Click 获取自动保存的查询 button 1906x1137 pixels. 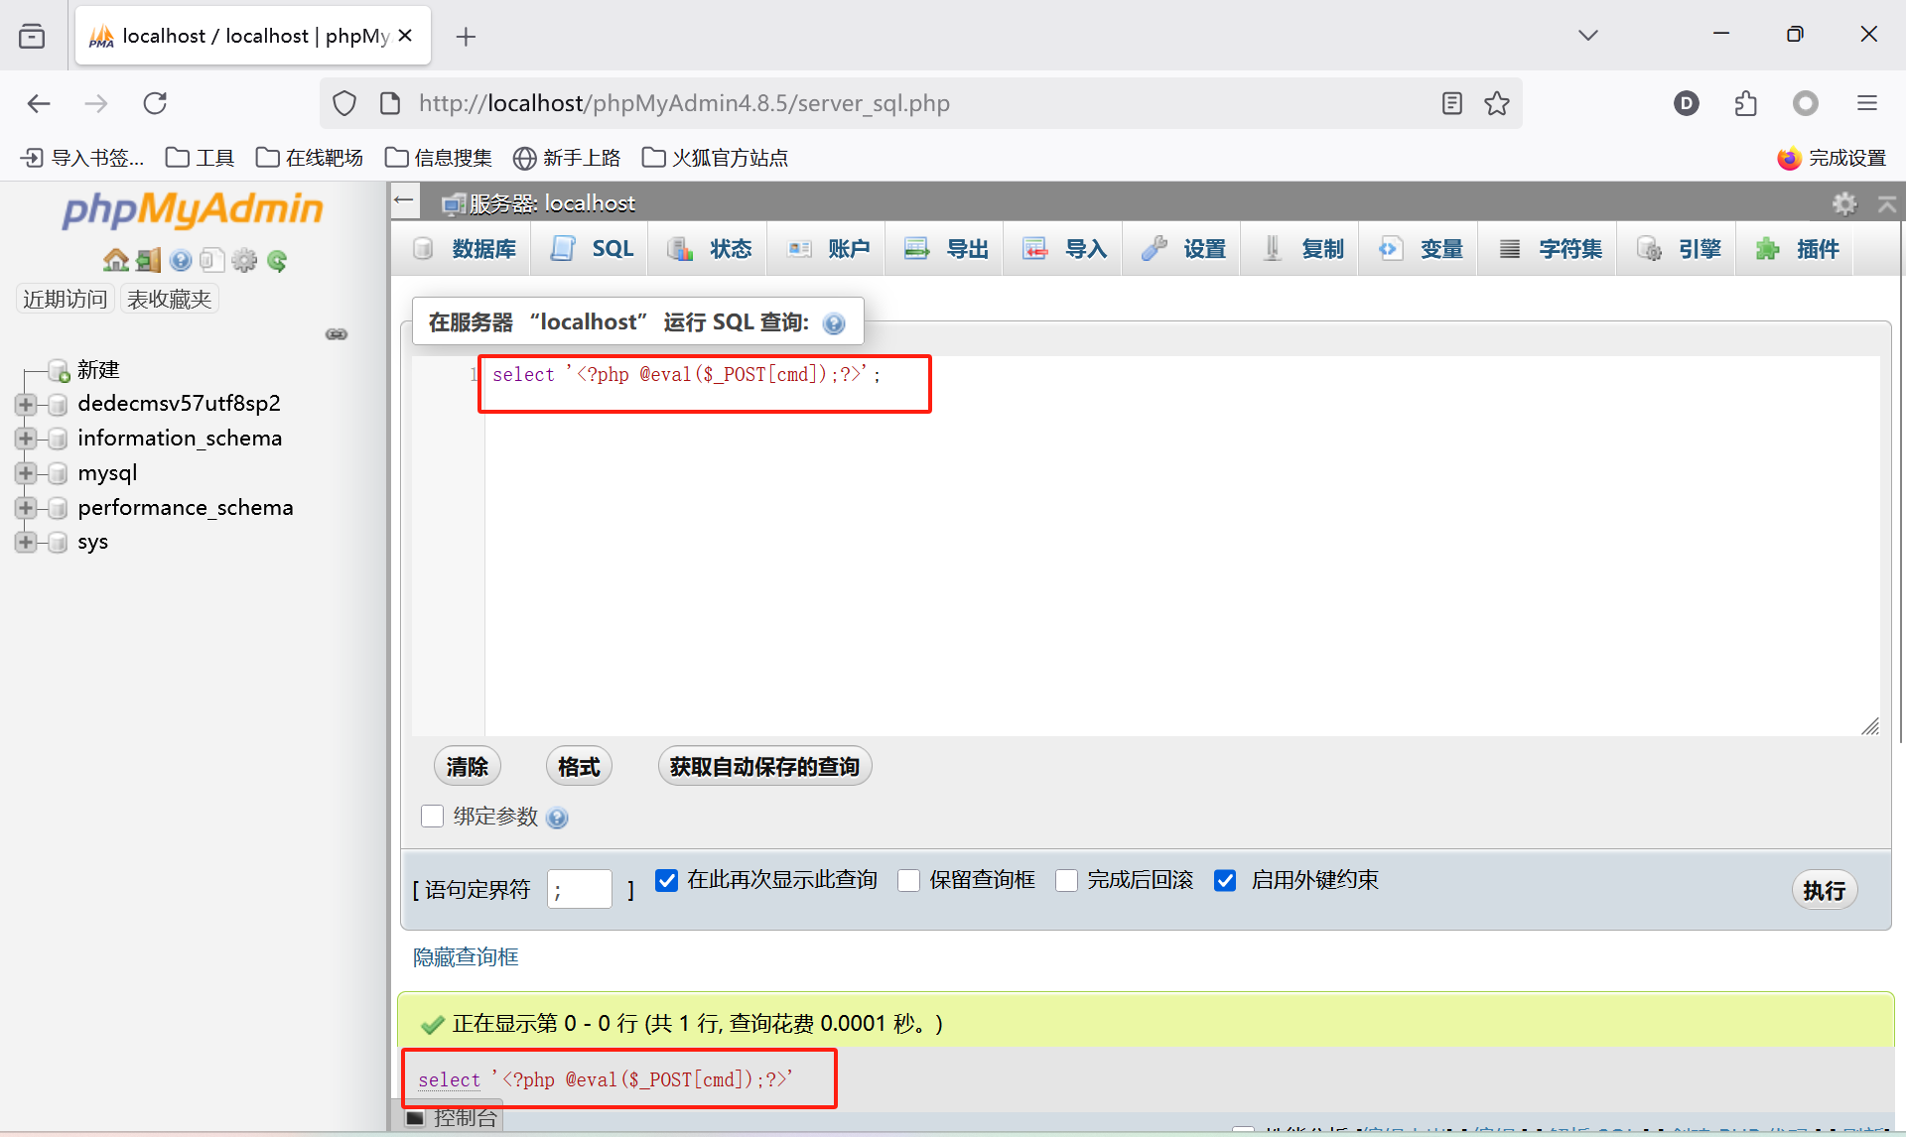click(764, 767)
